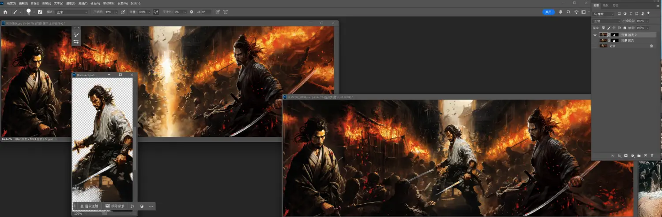Switch to the 色版 tab

[x=606, y=5]
